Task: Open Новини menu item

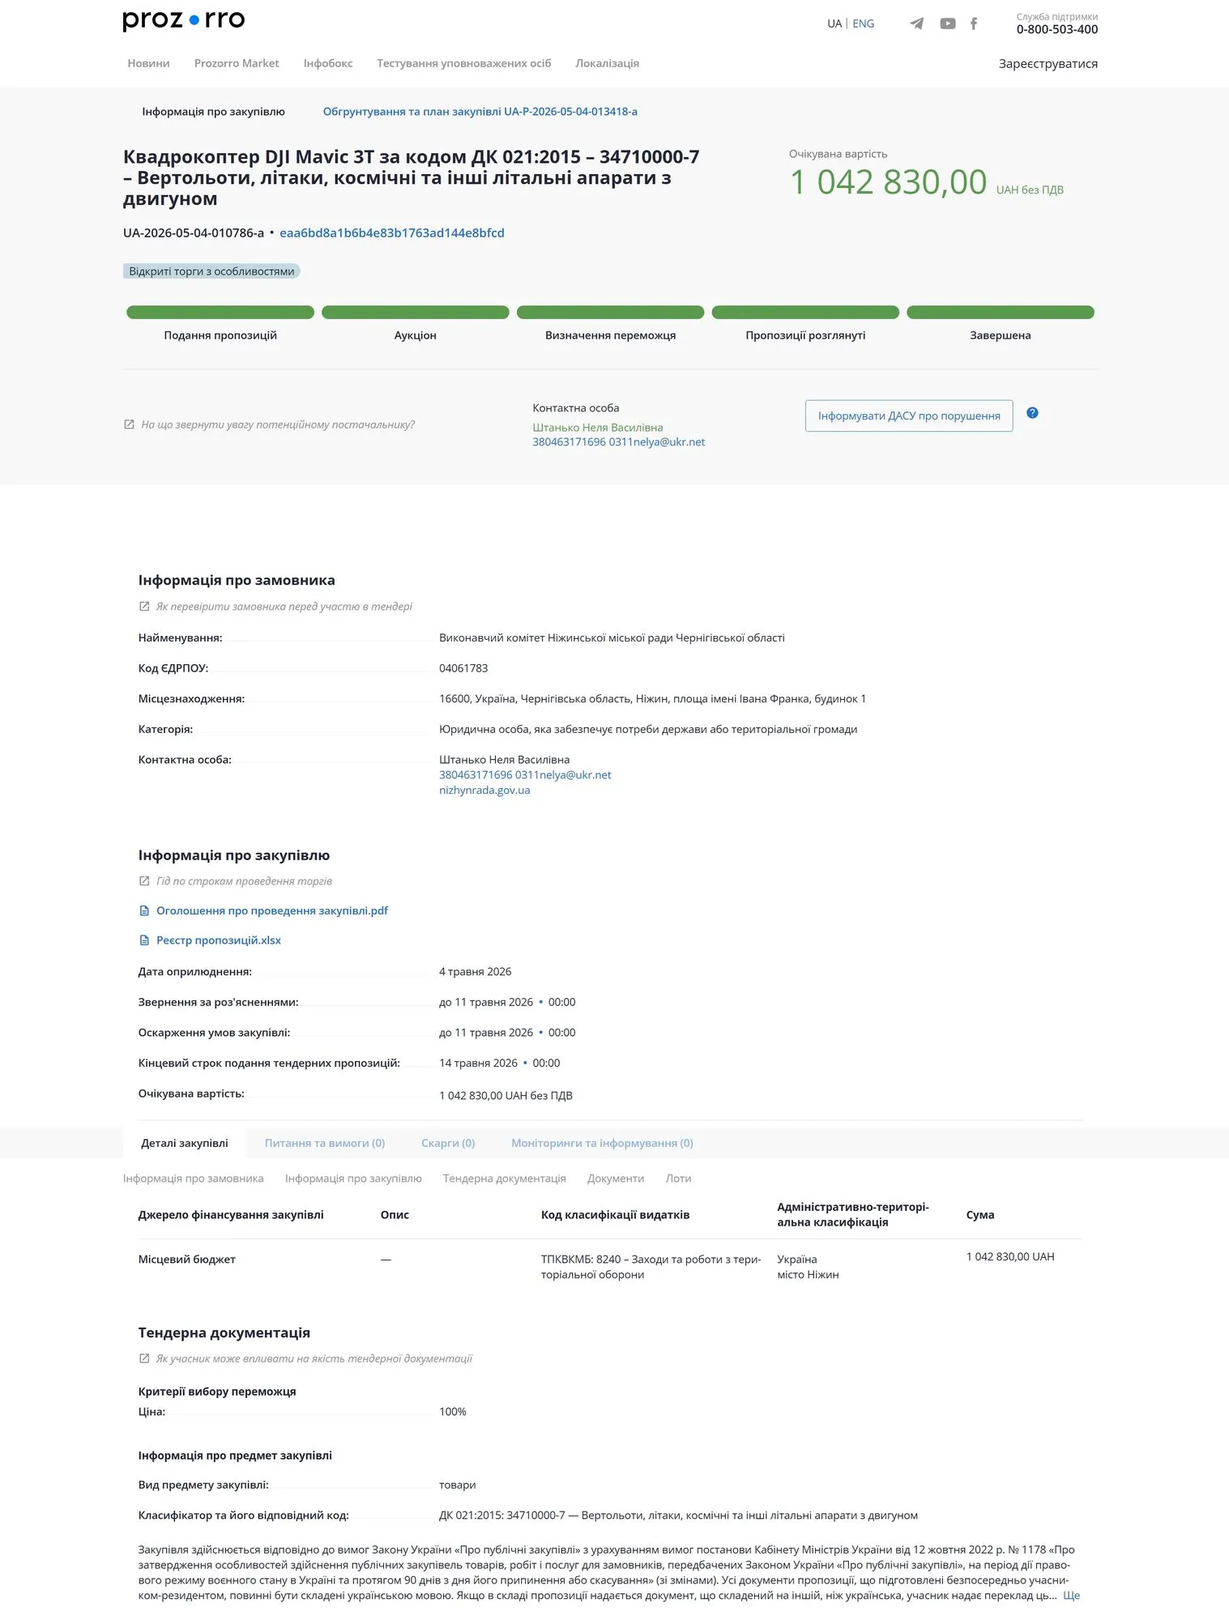Action: coord(148,63)
